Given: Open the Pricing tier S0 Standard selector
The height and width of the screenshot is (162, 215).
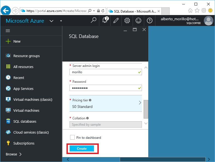Looking at the screenshot, I should (x=106, y=103).
